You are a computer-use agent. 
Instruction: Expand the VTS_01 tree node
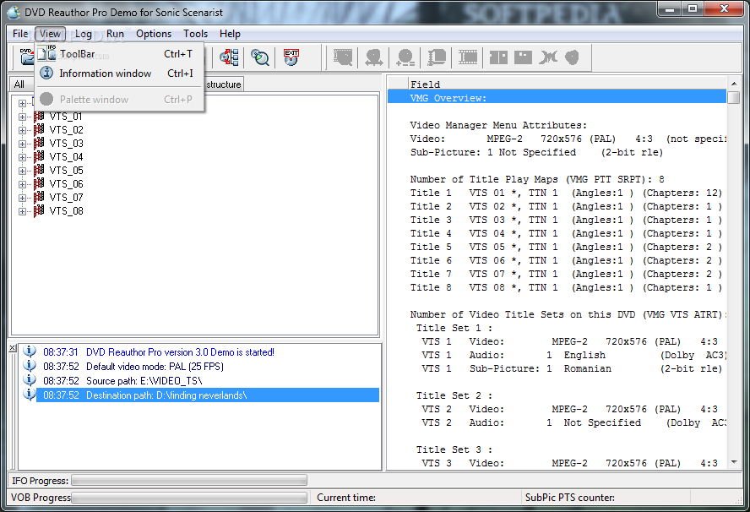(22, 117)
